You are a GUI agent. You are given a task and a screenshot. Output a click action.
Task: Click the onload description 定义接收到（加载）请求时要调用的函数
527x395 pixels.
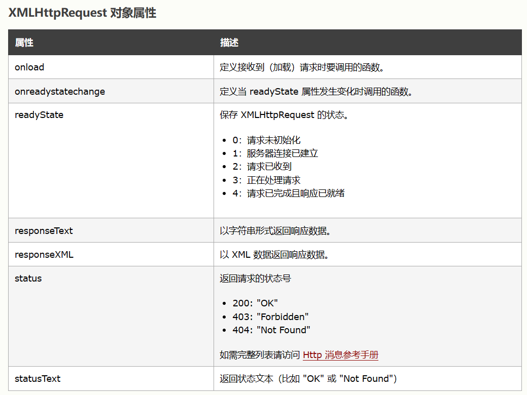[x=301, y=67]
